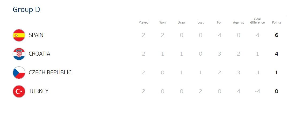Select Spain's points value 6

click(277, 35)
